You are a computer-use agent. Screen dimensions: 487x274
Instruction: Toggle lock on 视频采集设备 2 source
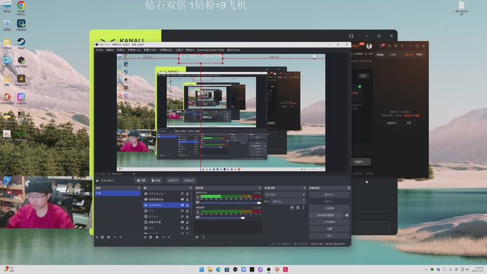pos(187,194)
